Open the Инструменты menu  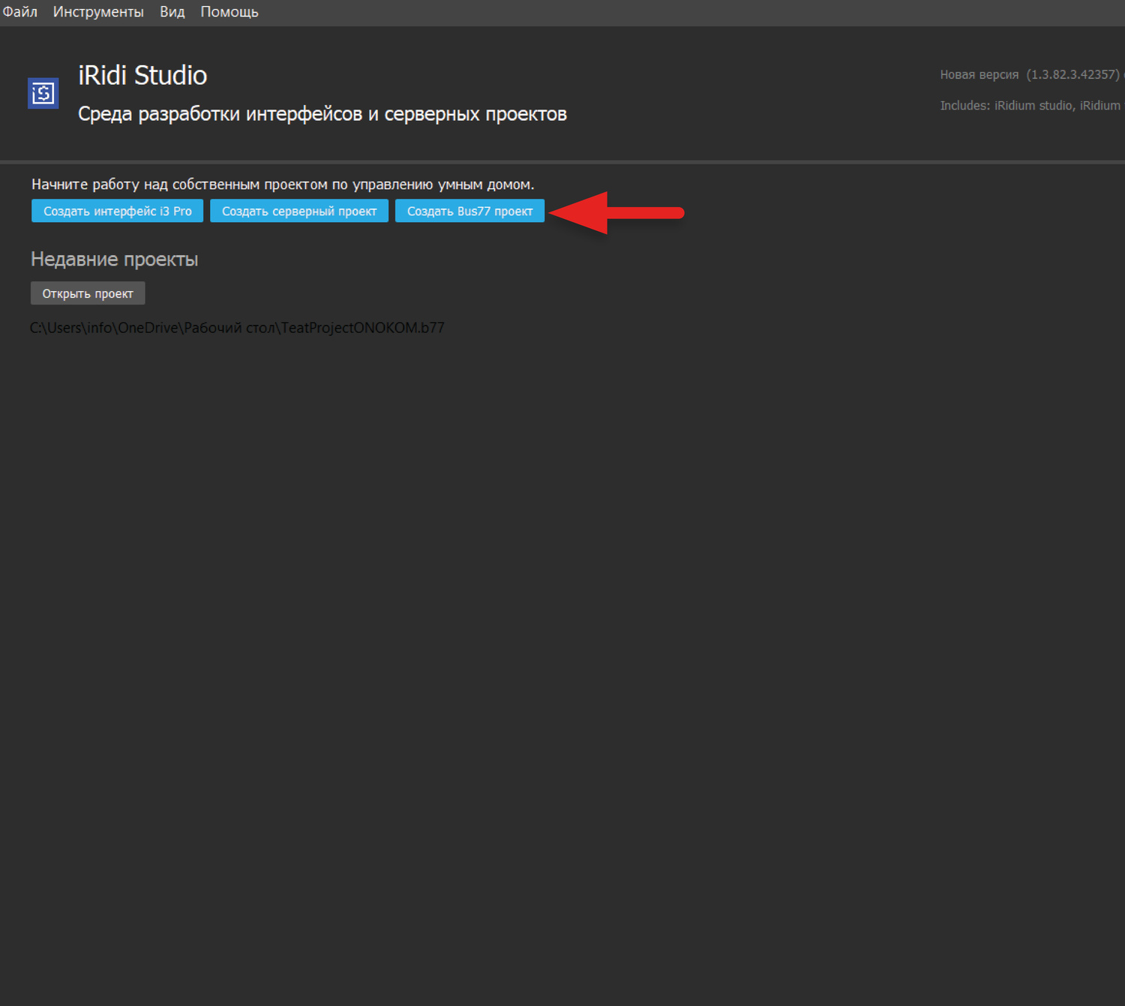click(98, 12)
